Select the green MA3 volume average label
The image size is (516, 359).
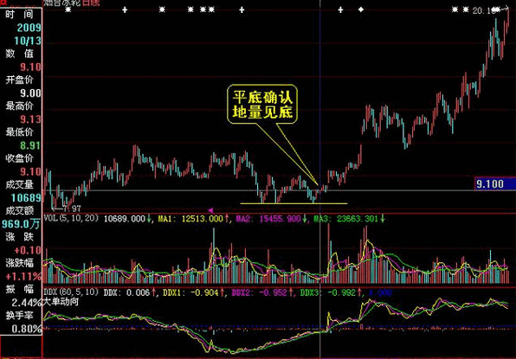point(349,219)
